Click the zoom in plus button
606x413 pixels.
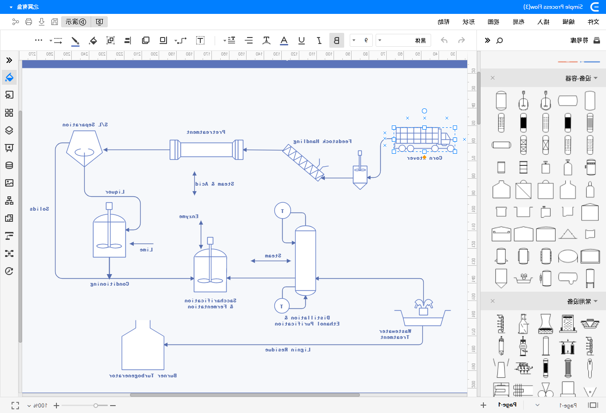(x=56, y=406)
